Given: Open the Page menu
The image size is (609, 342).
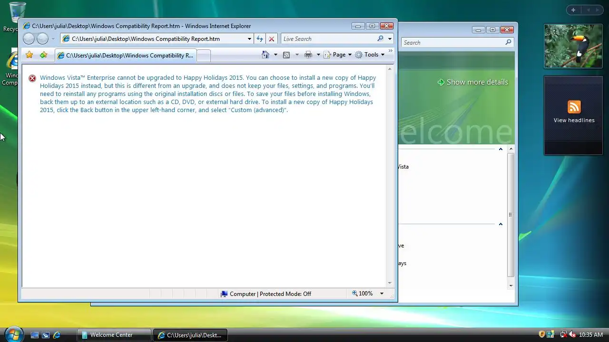Looking at the screenshot, I should tap(338, 55).
